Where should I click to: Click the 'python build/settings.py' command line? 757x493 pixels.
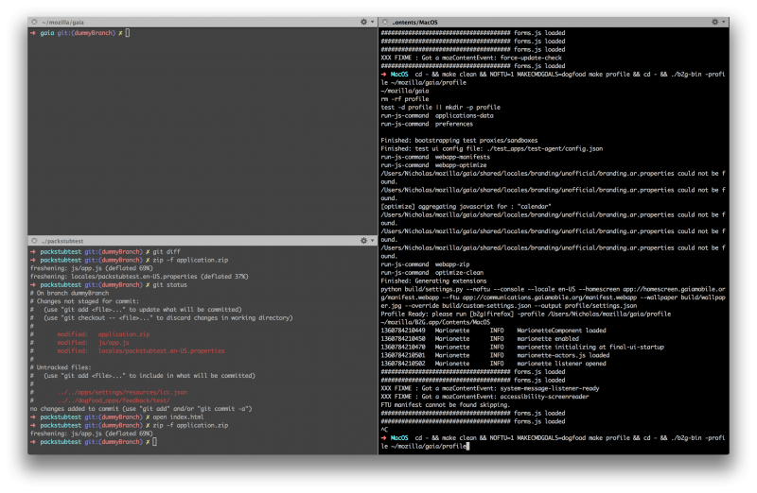[553, 297]
